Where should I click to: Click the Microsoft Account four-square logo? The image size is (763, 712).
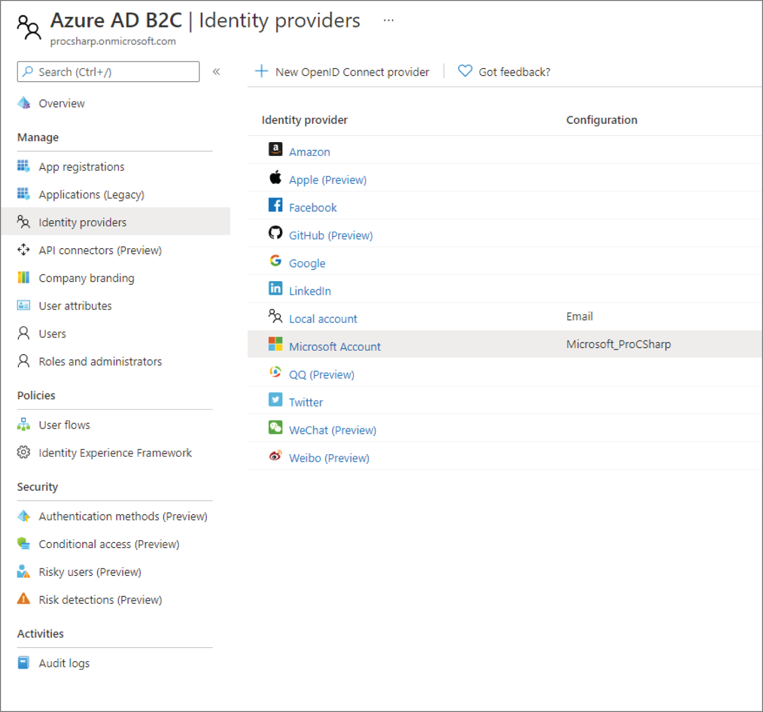pos(275,344)
